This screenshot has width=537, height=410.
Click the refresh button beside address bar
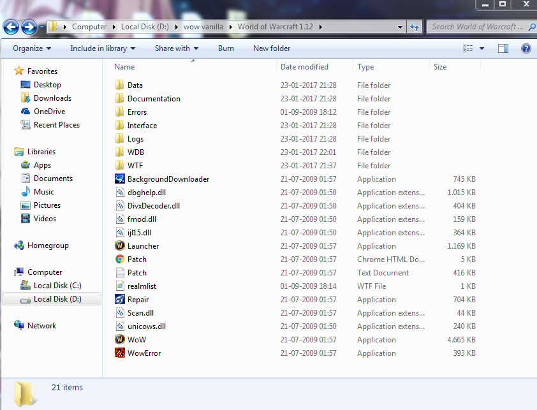click(415, 27)
